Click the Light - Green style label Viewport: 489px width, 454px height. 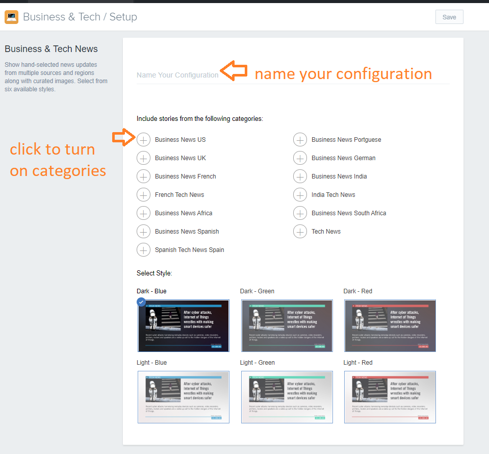(258, 363)
